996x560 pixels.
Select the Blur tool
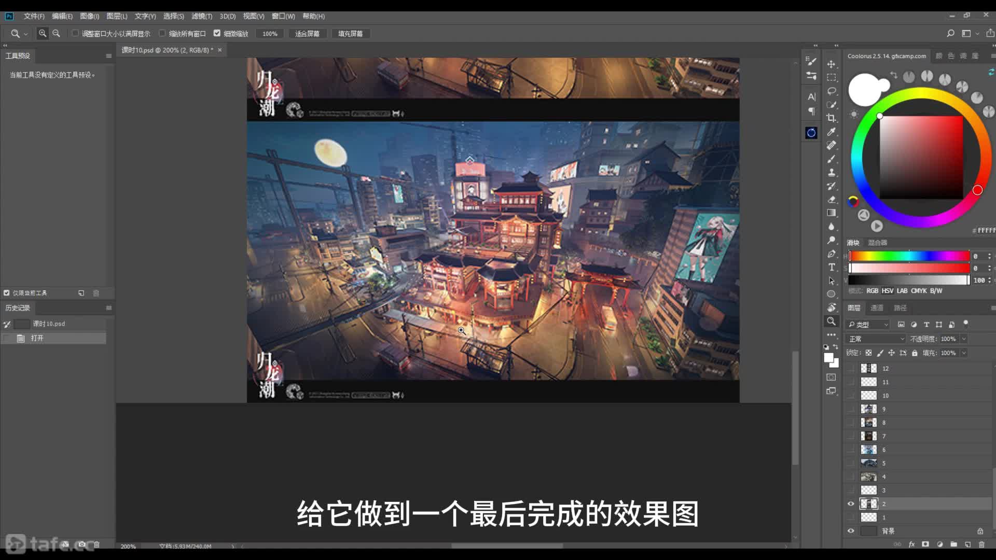point(831,227)
